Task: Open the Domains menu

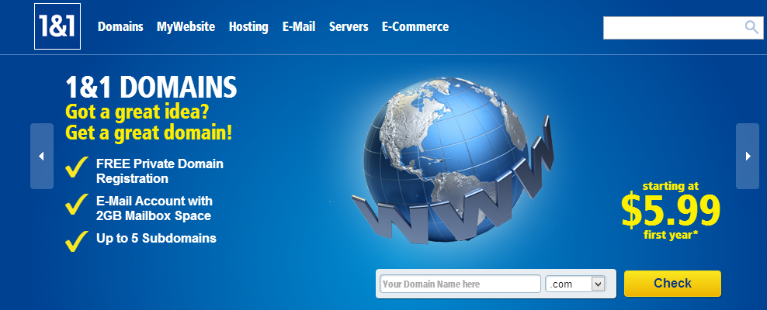Action: (x=120, y=27)
